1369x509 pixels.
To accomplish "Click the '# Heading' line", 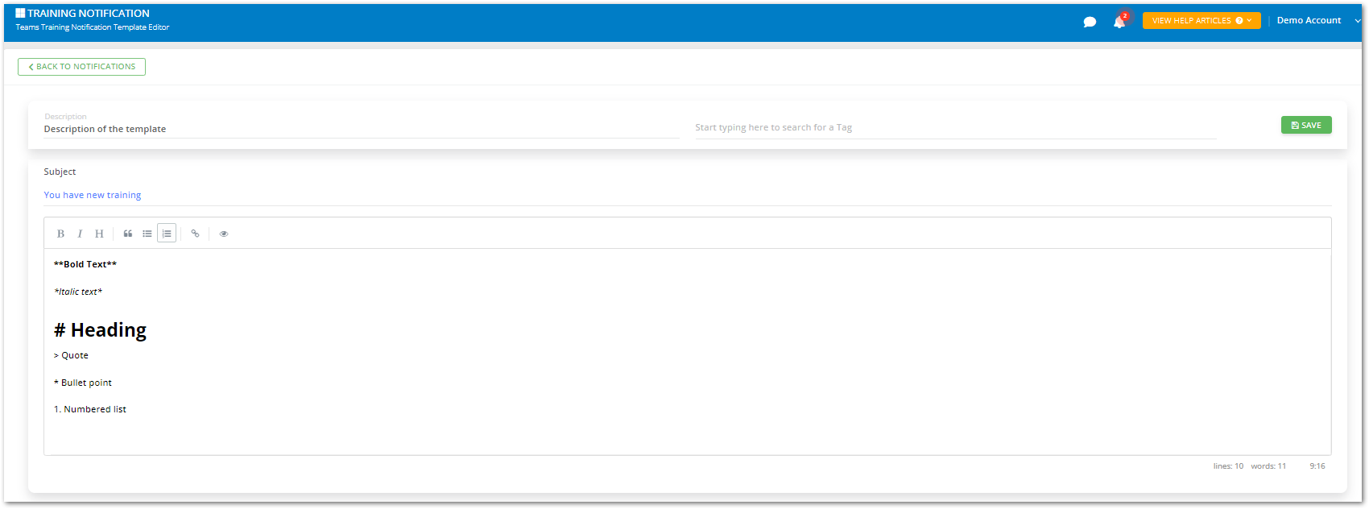I will point(100,330).
